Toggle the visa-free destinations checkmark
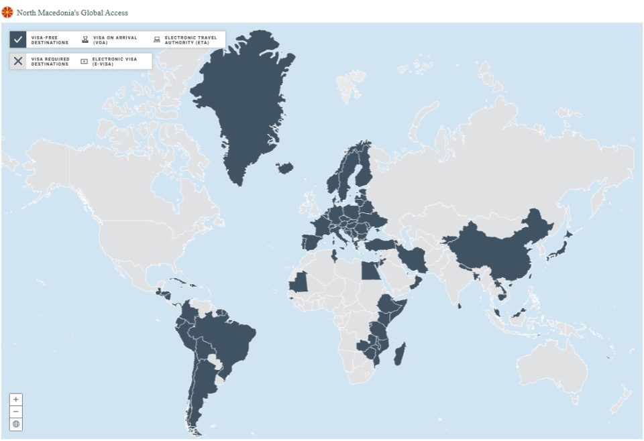 (18, 40)
